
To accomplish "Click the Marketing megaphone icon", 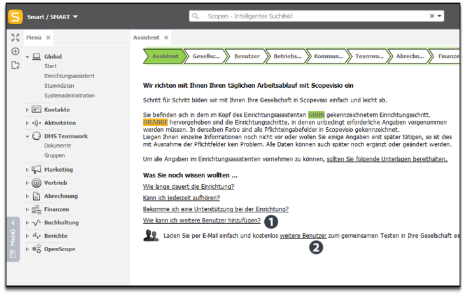I will (x=36, y=170).
